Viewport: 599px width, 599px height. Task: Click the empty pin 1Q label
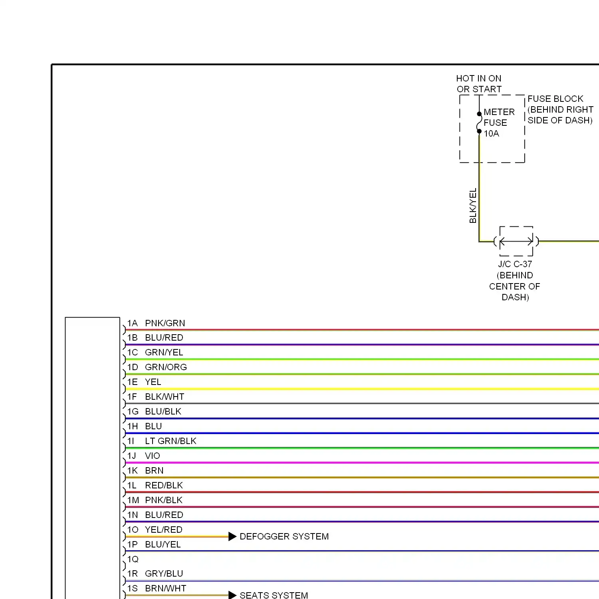click(133, 559)
